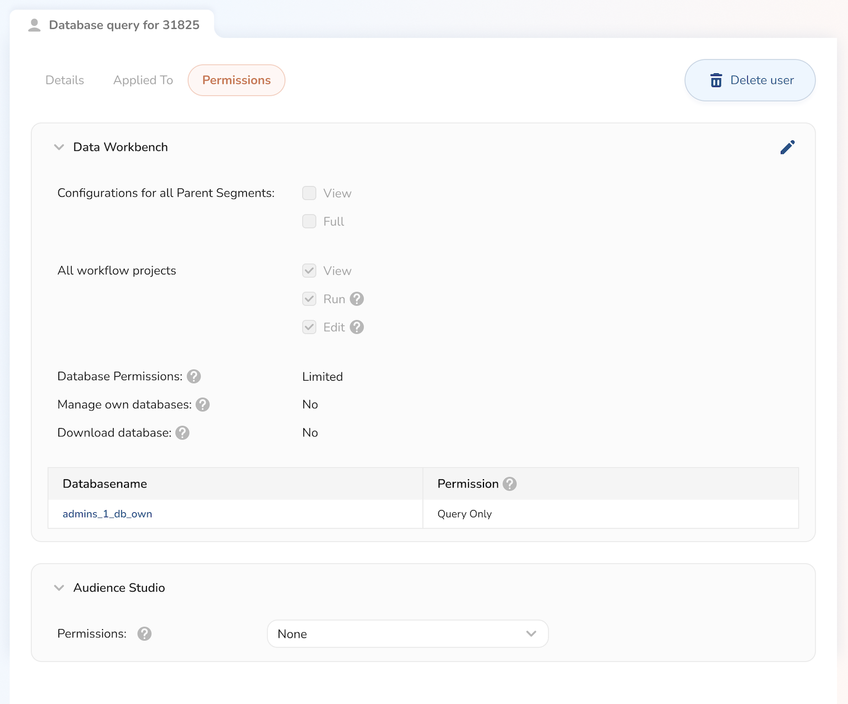Image resolution: width=848 pixels, height=704 pixels.
Task: Open the admins_1_db_own database link
Action: click(107, 514)
